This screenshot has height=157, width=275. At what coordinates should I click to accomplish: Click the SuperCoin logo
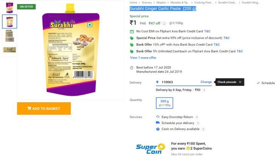coord(150,149)
